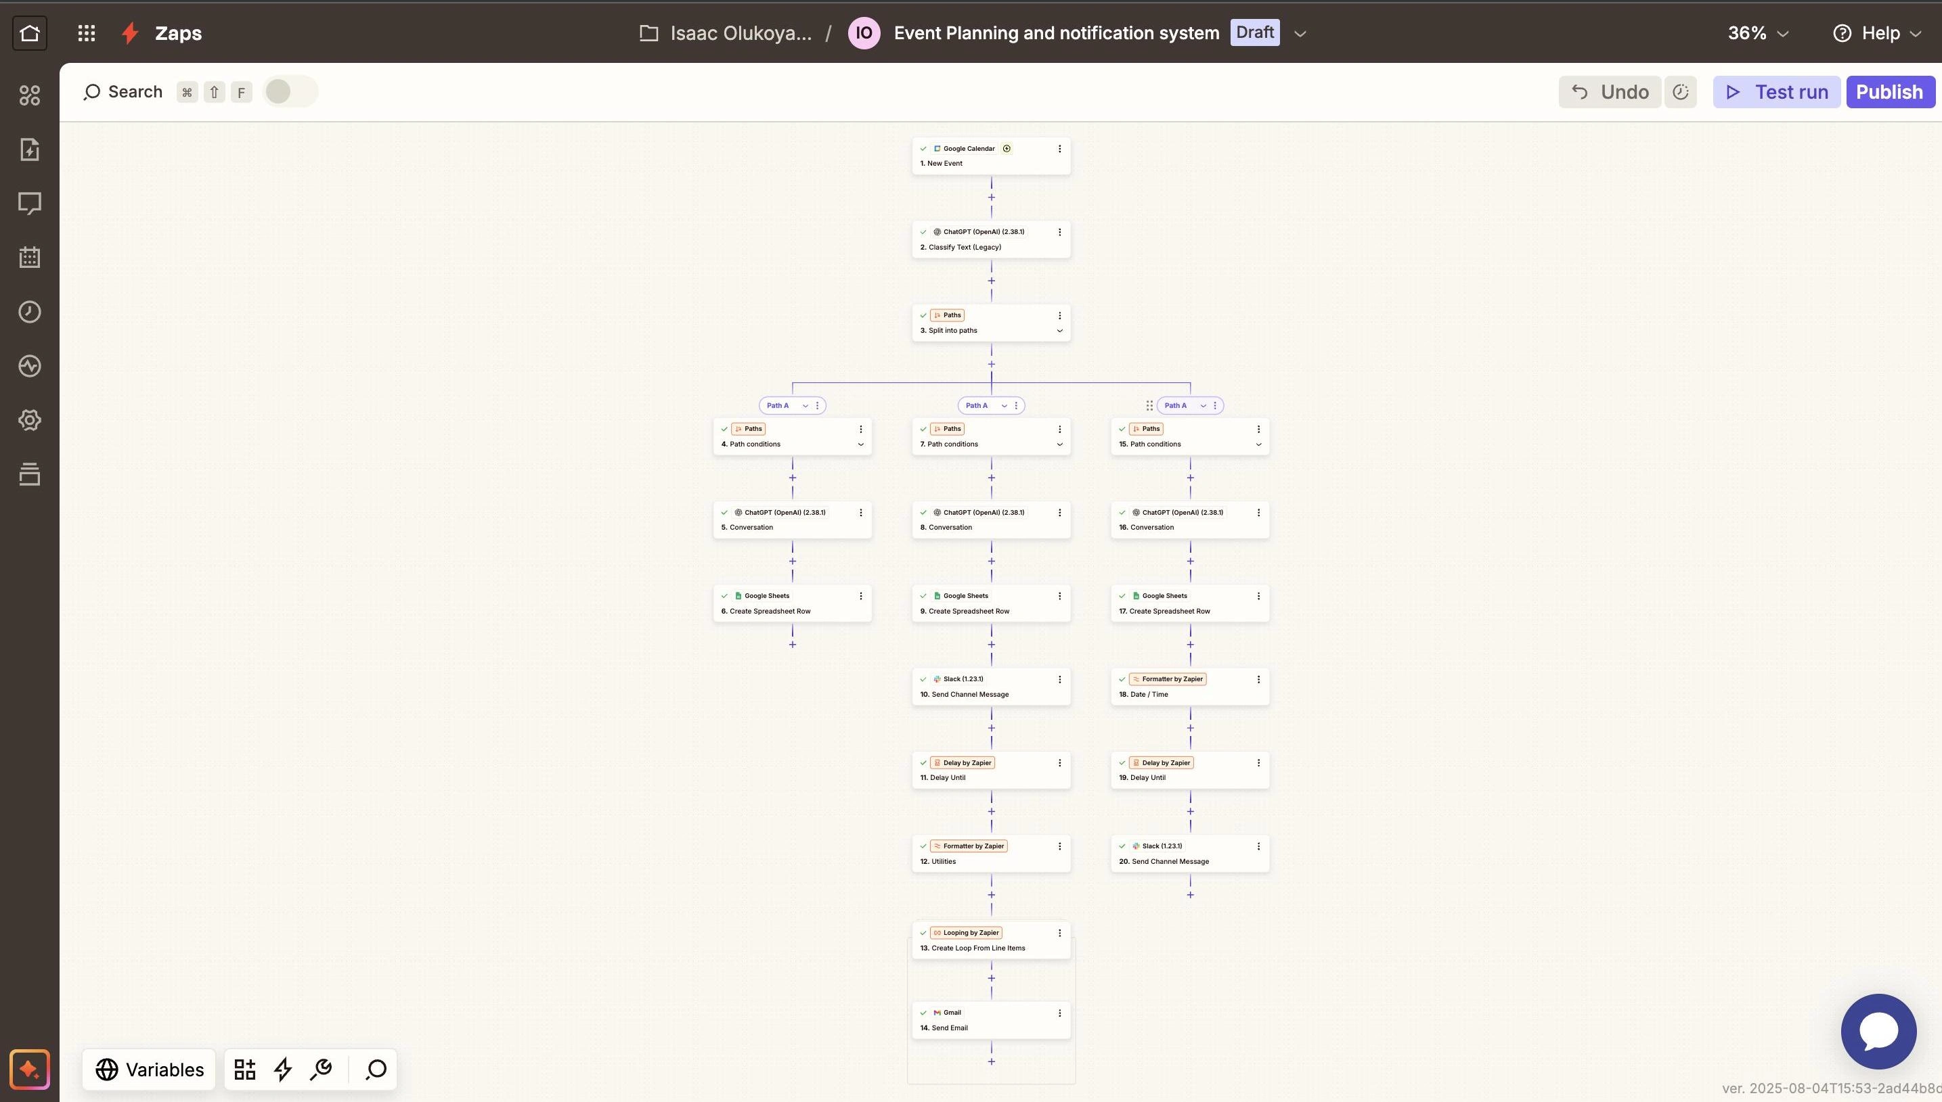
Task: Go to the Zapier home icon
Action: [x=30, y=33]
